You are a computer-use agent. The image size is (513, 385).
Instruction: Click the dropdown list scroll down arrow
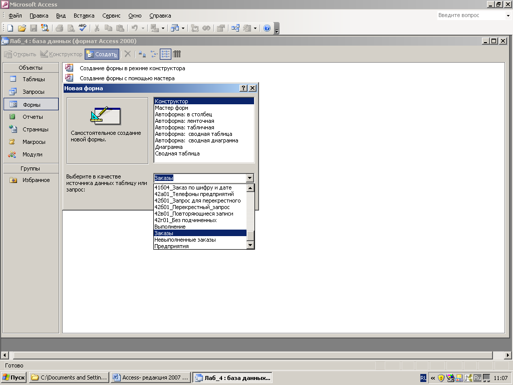[250, 245]
